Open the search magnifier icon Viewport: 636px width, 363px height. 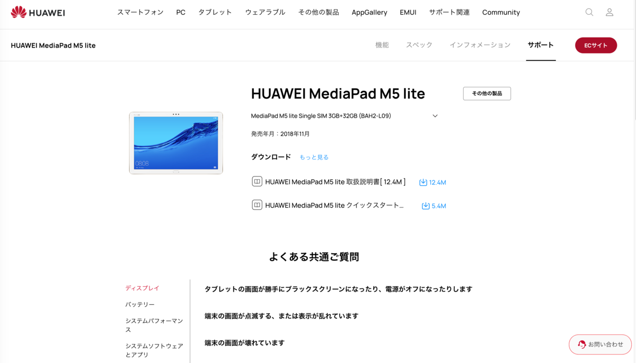coord(589,12)
